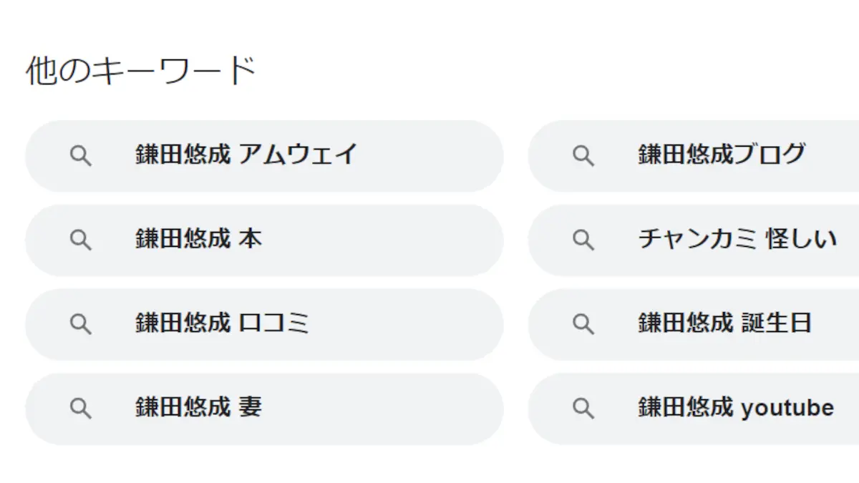Click magnifier icon beside チャンカミ 怪しい
859x483 pixels.
point(583,240)
